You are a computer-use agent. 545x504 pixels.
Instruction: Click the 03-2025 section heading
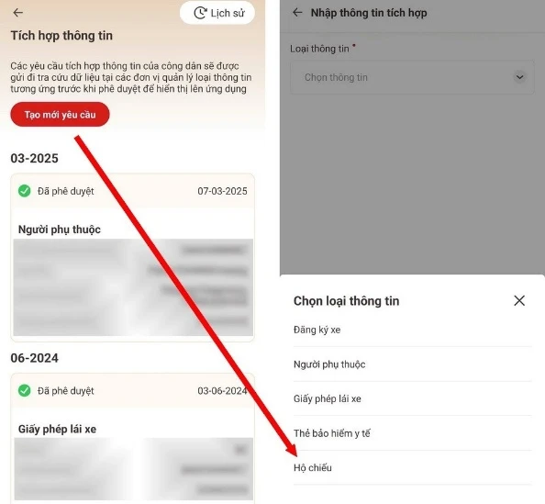[x=35, y=158]
